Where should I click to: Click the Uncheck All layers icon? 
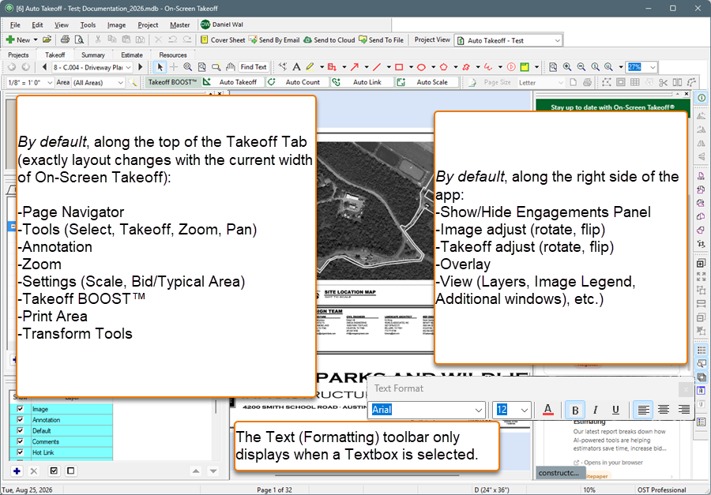click(70, 471)
